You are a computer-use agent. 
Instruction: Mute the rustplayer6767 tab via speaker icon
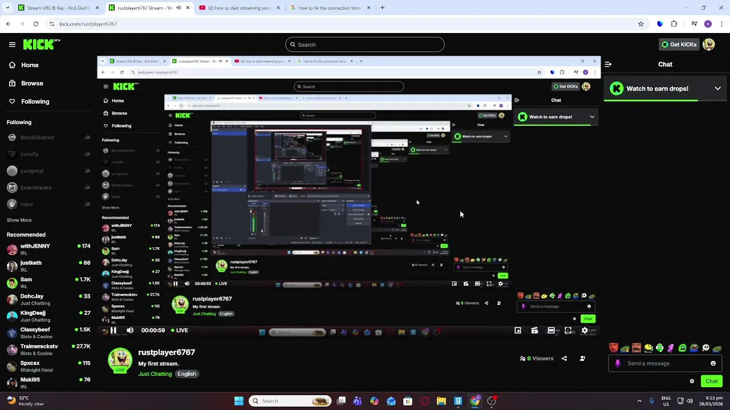click(x=179, y=8)
